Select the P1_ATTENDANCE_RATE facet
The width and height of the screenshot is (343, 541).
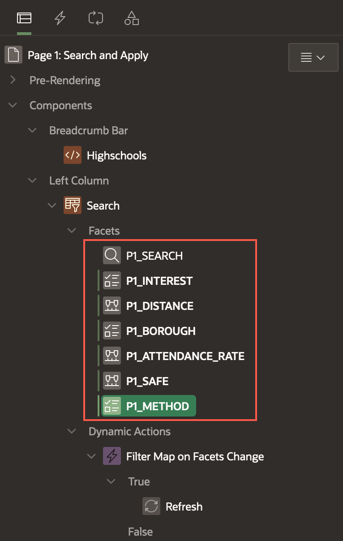pyautogui.click(x=185, y=356)
